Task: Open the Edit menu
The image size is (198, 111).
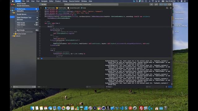Action: [28, 1]
